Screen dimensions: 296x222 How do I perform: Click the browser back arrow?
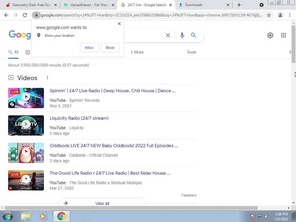coord(6,15)
